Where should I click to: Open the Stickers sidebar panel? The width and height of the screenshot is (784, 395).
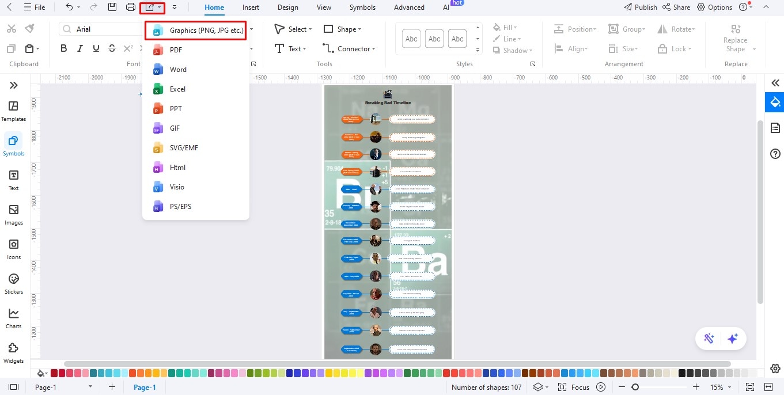[x=14, y=284]
